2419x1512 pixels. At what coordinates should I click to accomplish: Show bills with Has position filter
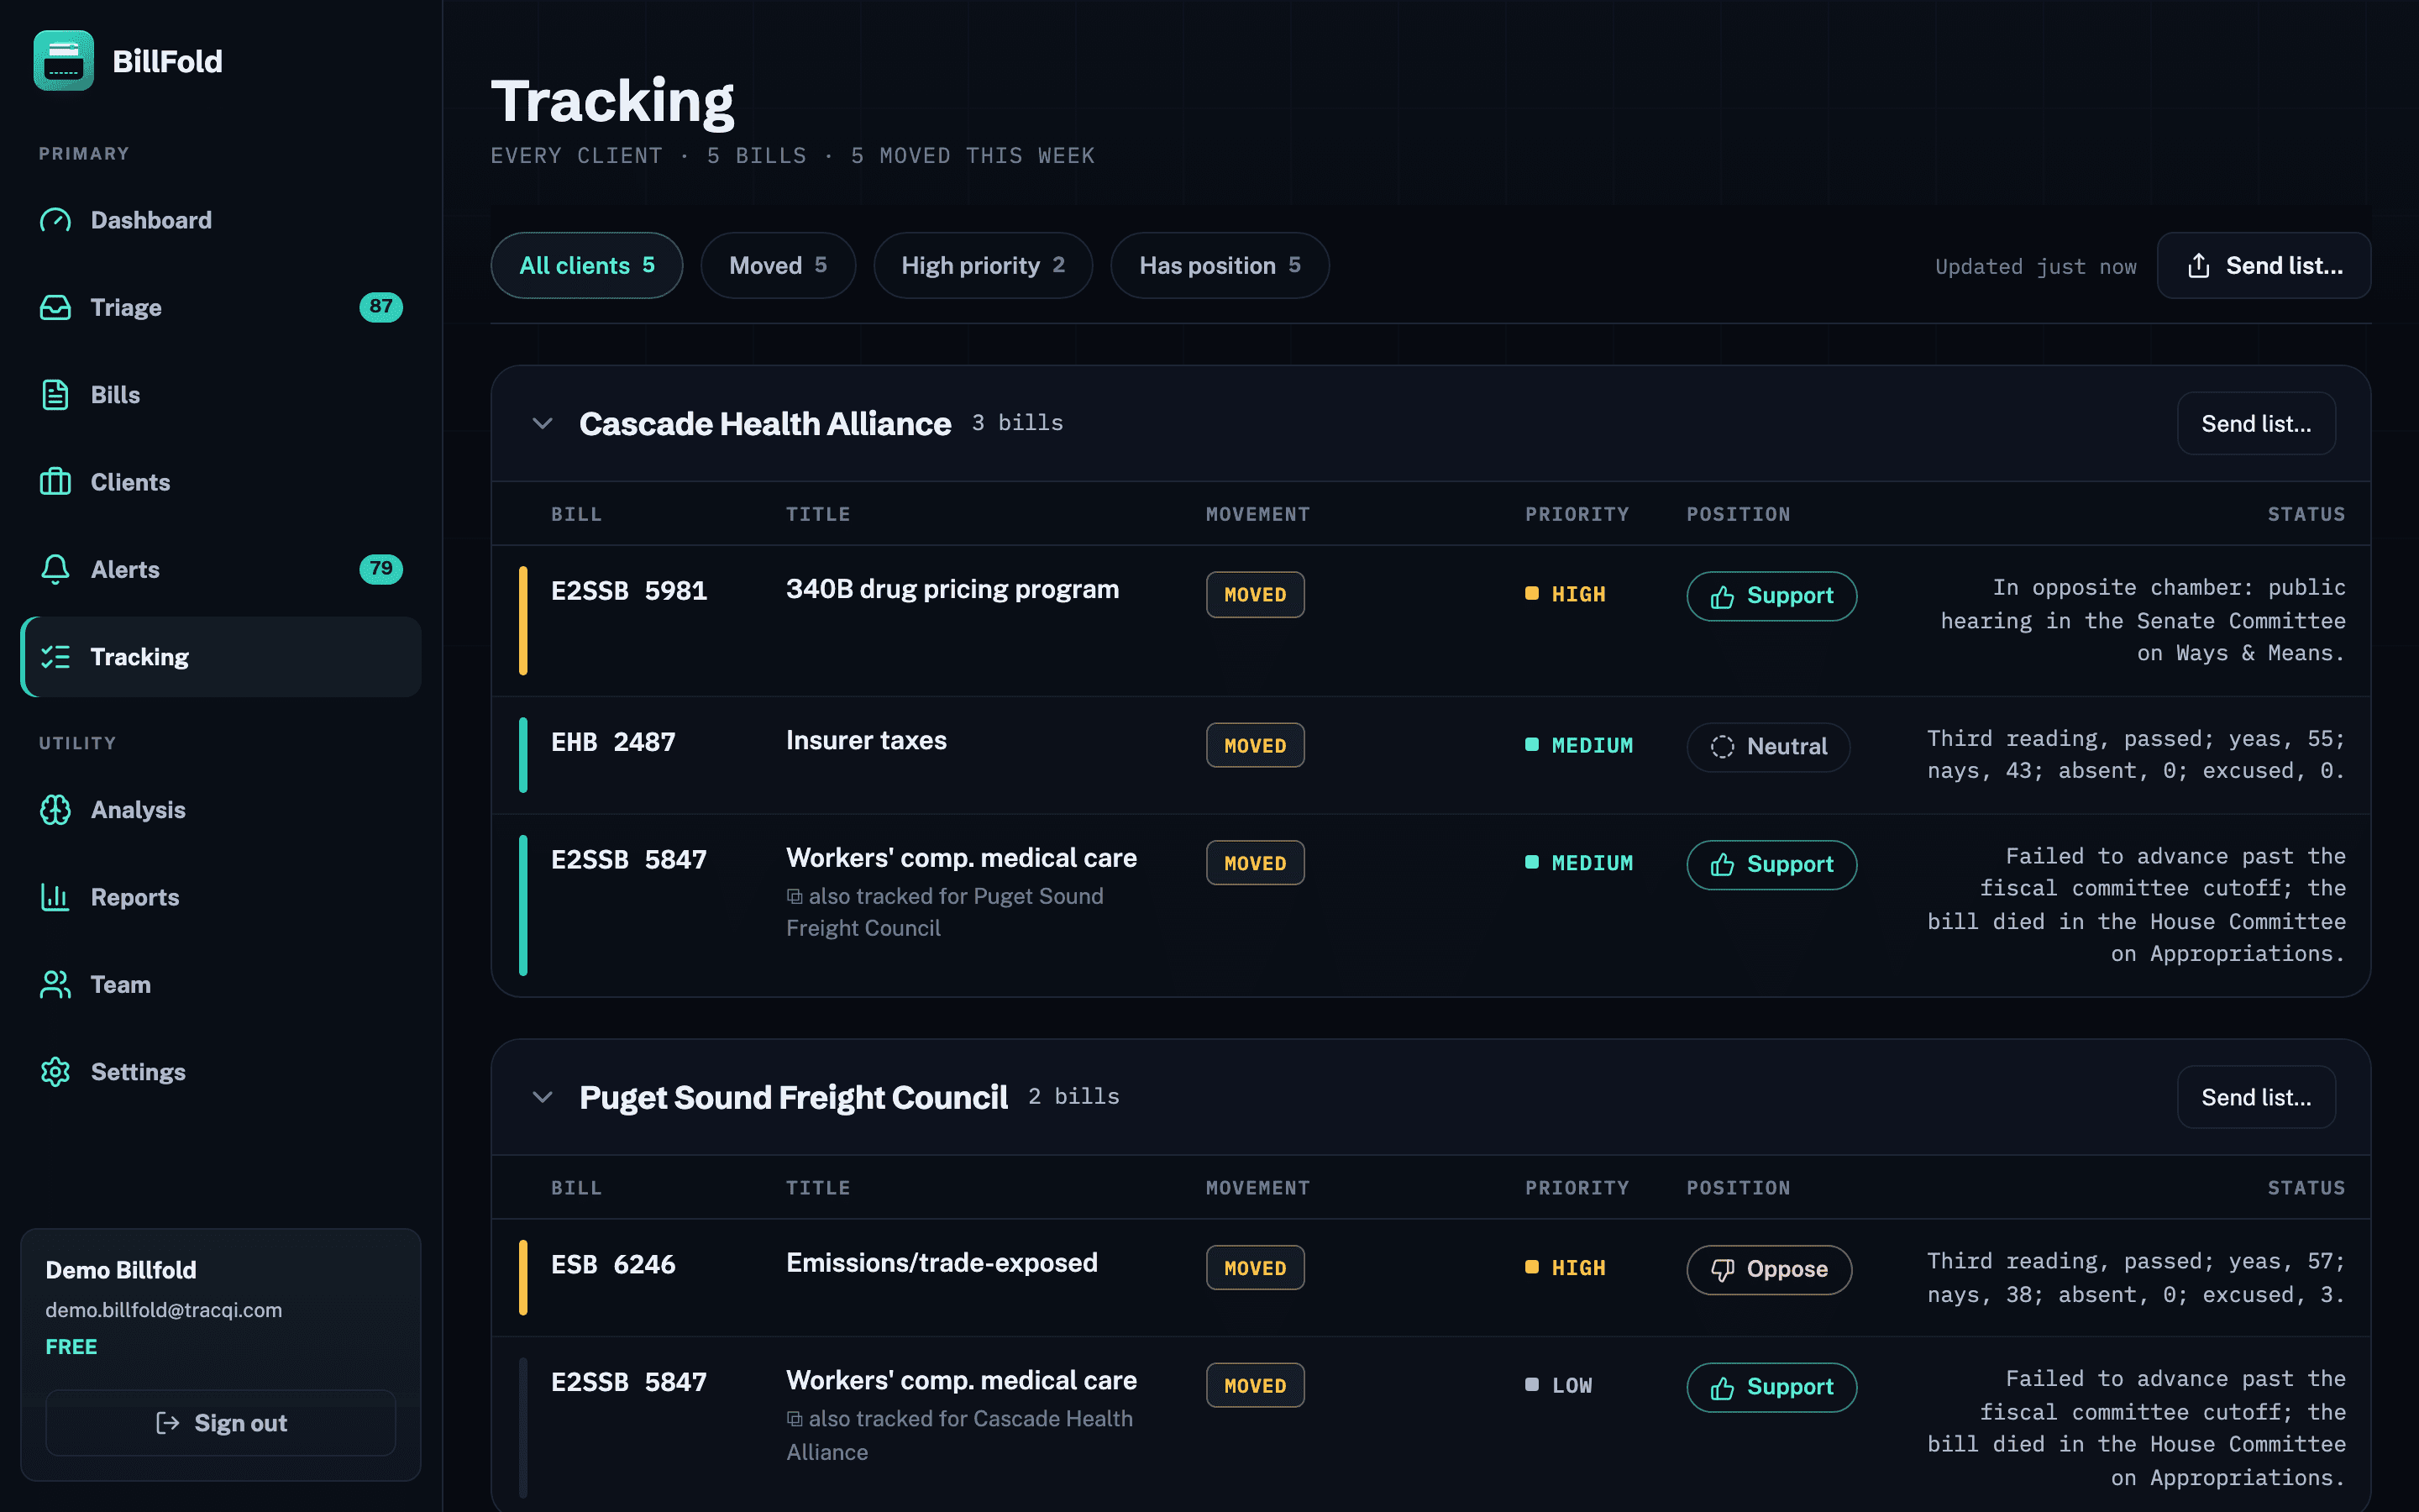point(1220,265)
